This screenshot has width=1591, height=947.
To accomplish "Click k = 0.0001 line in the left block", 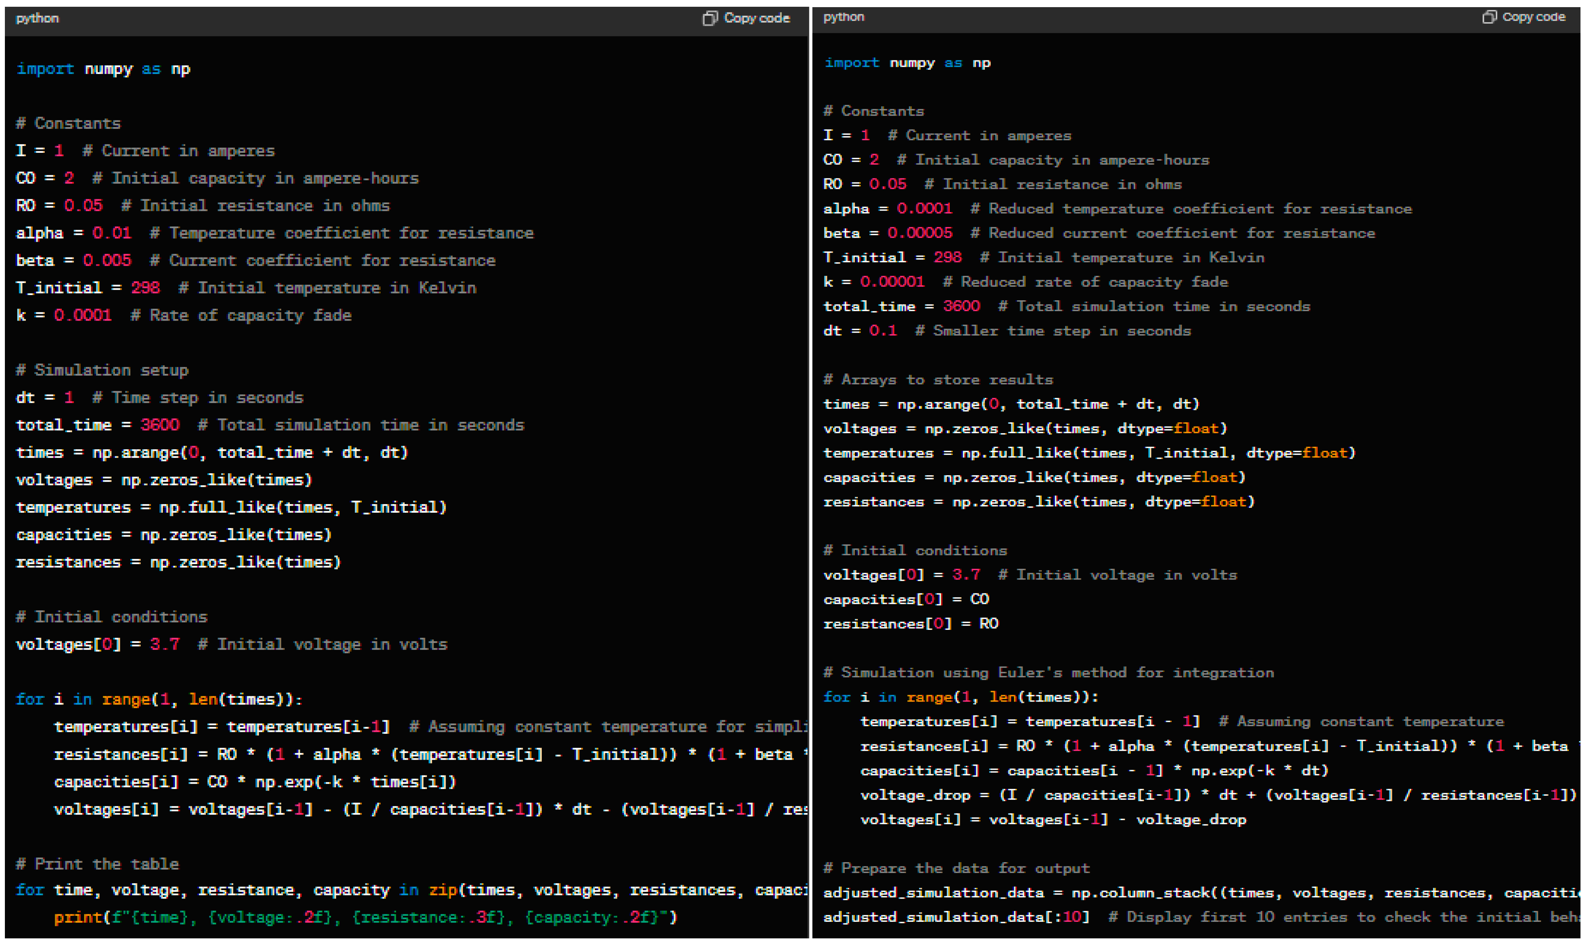I will (64, 315).
